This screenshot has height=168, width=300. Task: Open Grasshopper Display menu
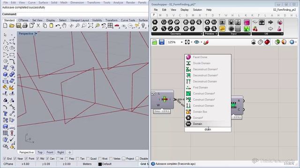tap(184, 10)
